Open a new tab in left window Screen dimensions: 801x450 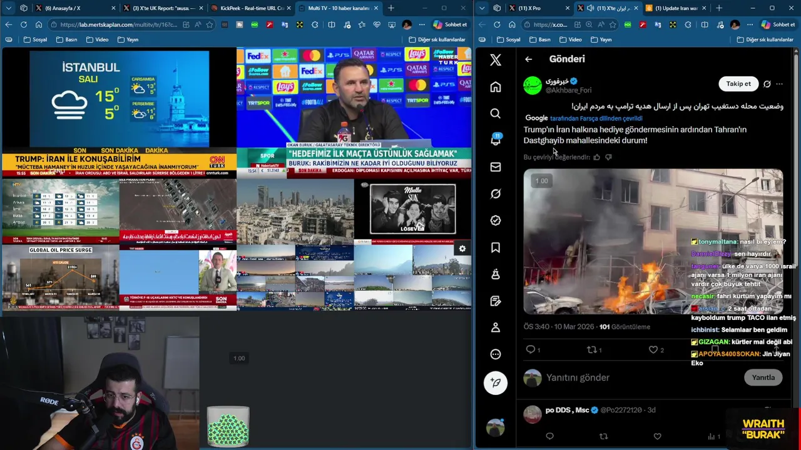pyautogui.click(x=391, y=8)
